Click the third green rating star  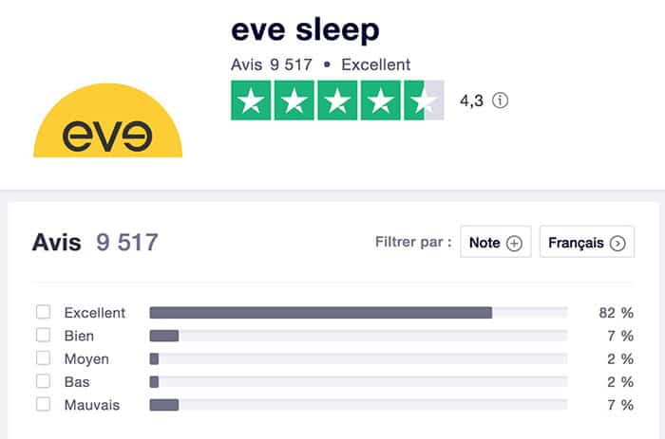(x=337, y=101)
